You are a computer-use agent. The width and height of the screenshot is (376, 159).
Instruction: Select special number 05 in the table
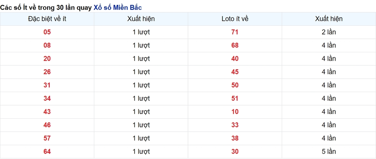click(x=47, y=32)
